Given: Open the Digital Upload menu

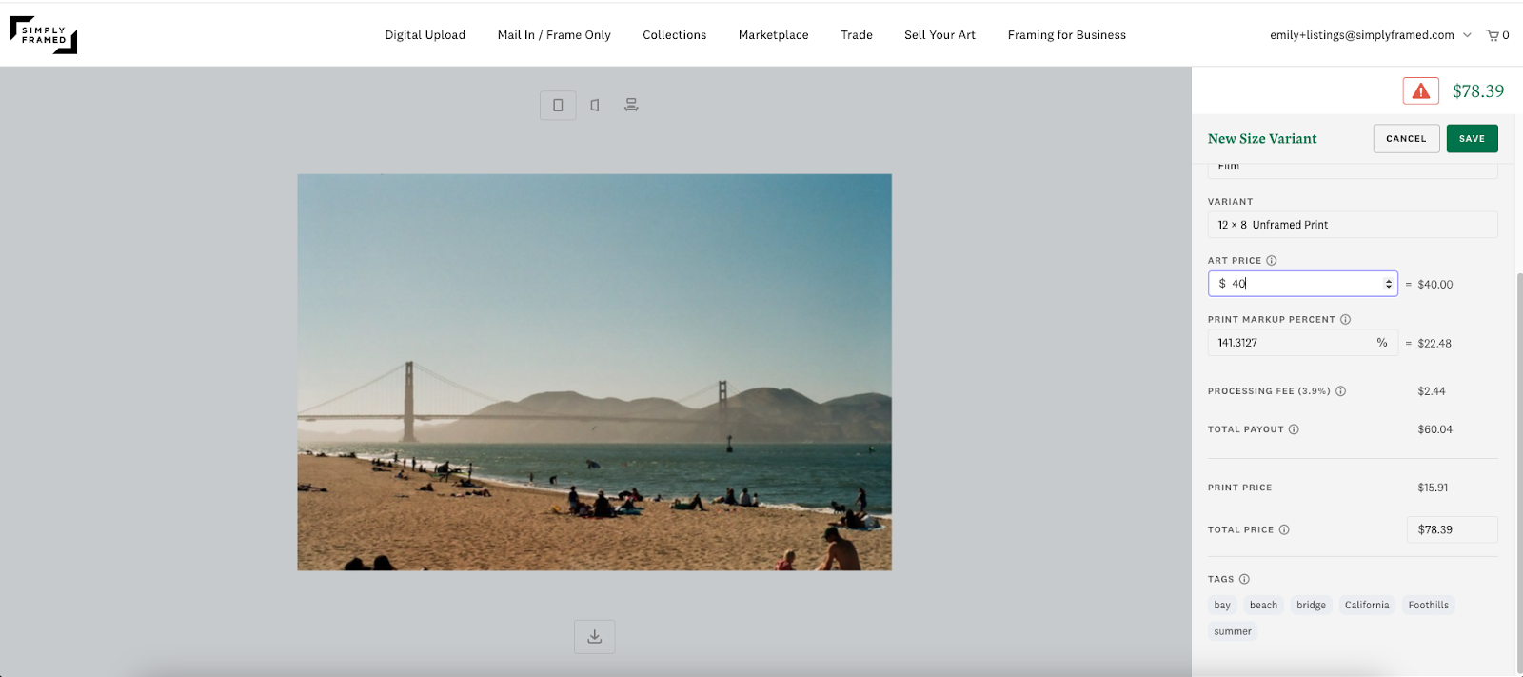Looking at the screenshot, I should click(x=425, y=35).
